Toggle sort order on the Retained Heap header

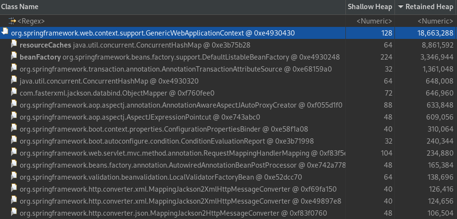pyautogui.click(x=426, y=7)
